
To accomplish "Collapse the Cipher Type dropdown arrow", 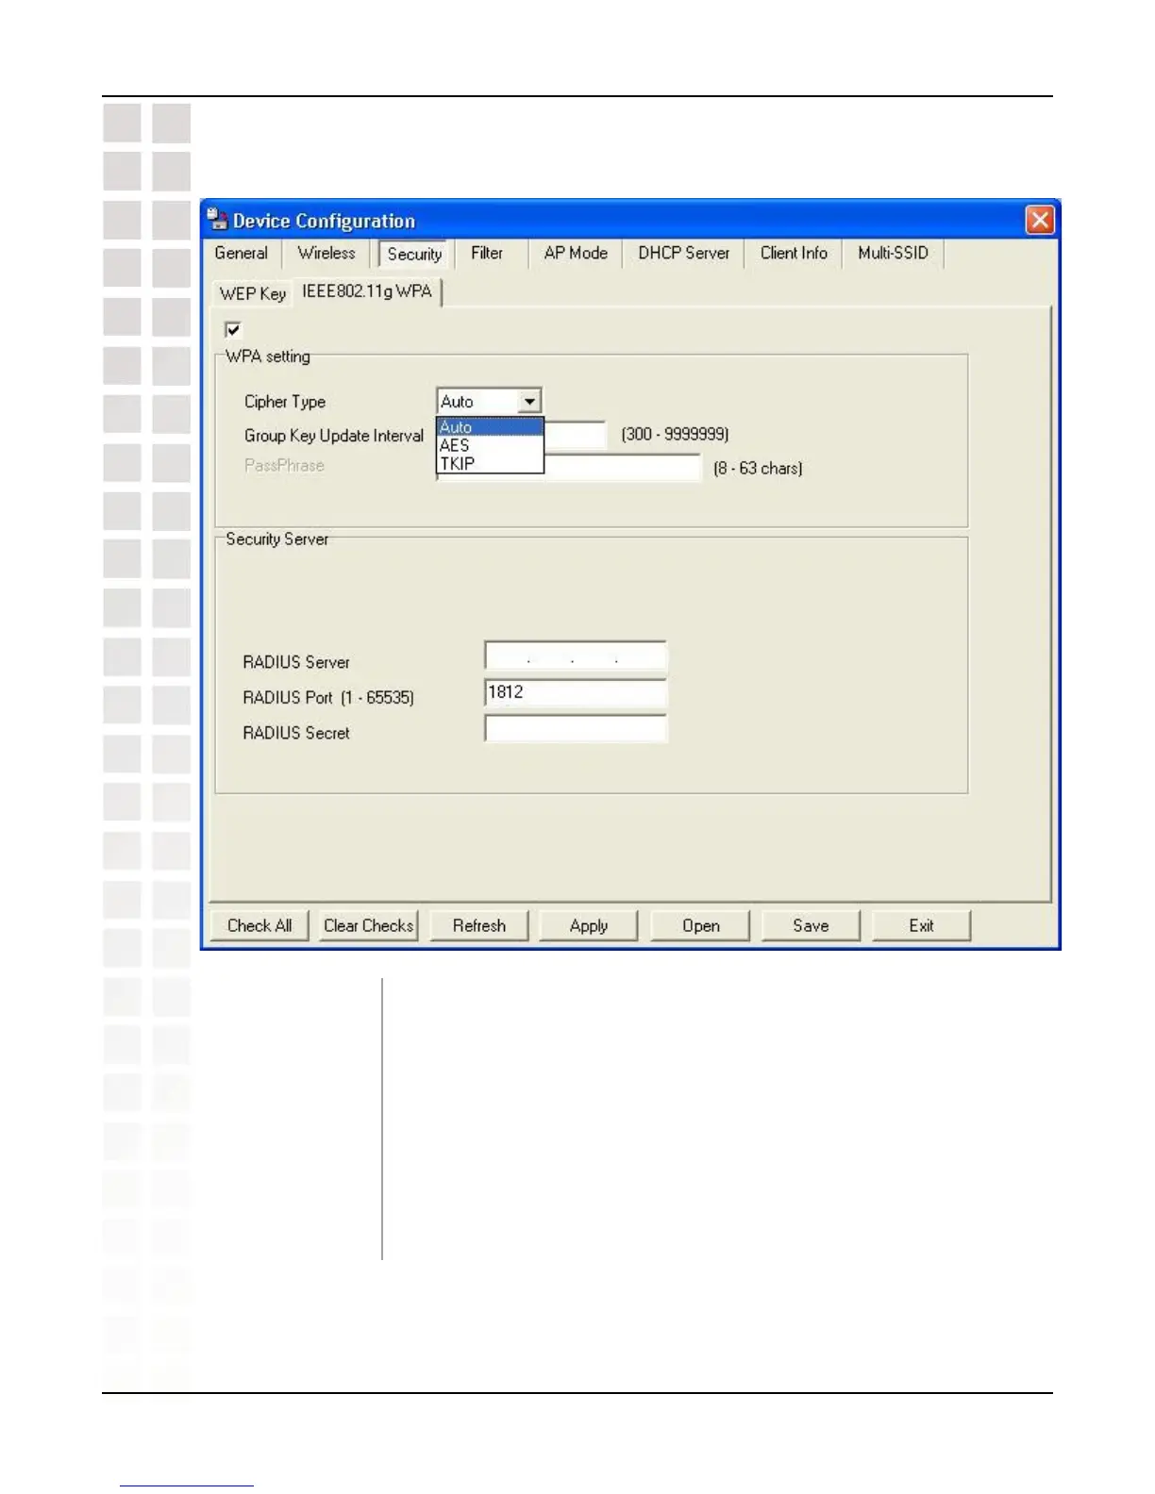I will click(x=529, y=402).
